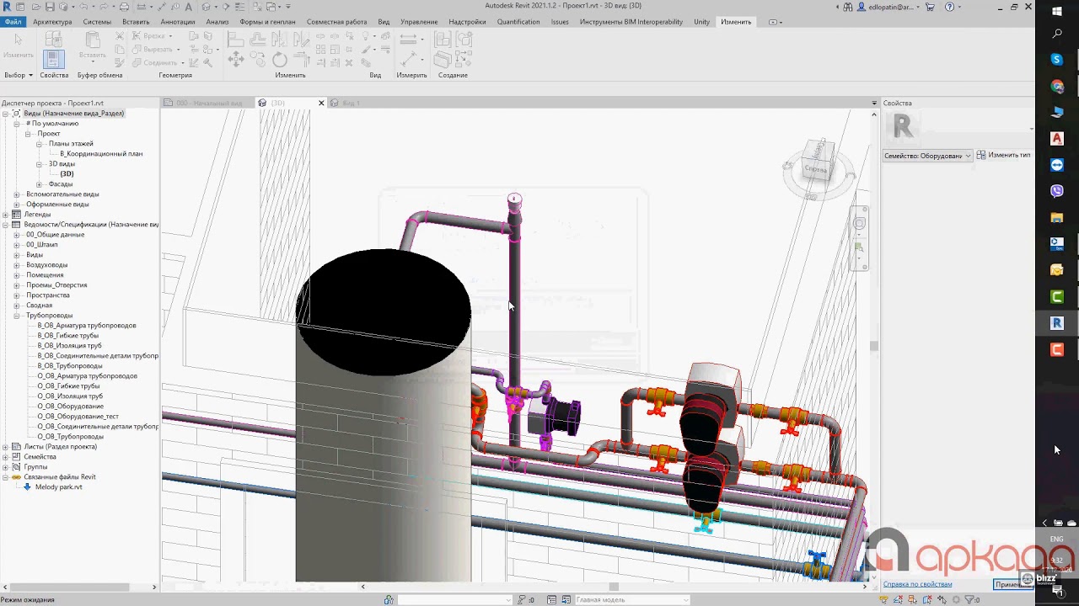This screenshot has height=606, width=1079.
Task: Select the Melody park.rvt linked file
Action: pos(59,487)
